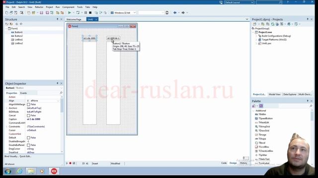Stop the program with the black square
The height and width of the screenshot is (178, 318).
point(90,13)
